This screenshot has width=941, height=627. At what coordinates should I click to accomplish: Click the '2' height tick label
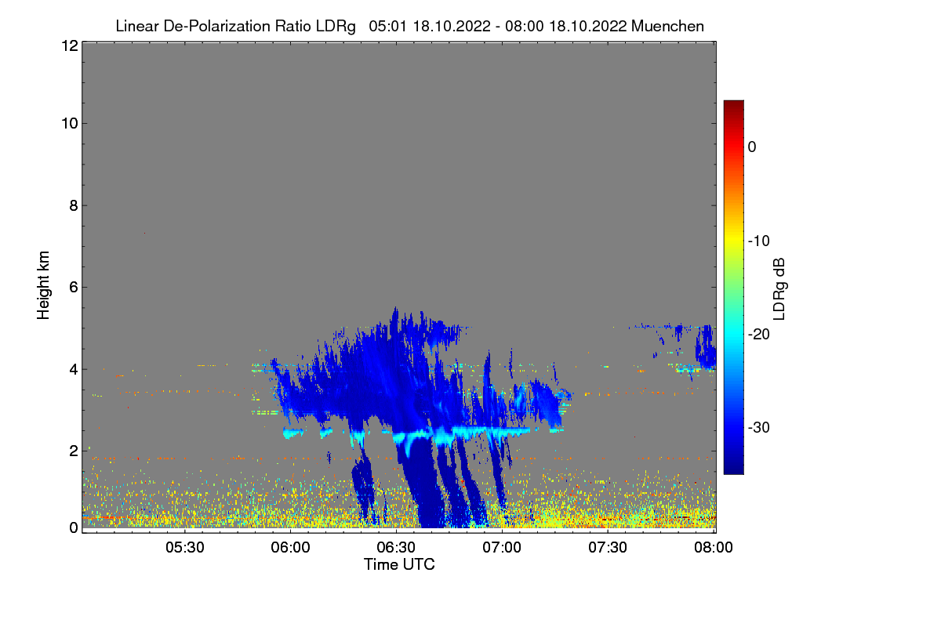pyautogui.click(x=72, y=451)
